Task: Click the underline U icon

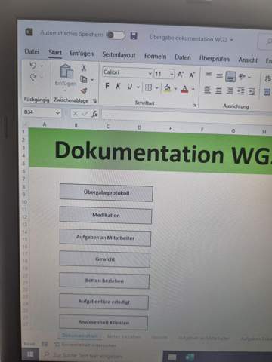Action: click(x=130, y=87)
